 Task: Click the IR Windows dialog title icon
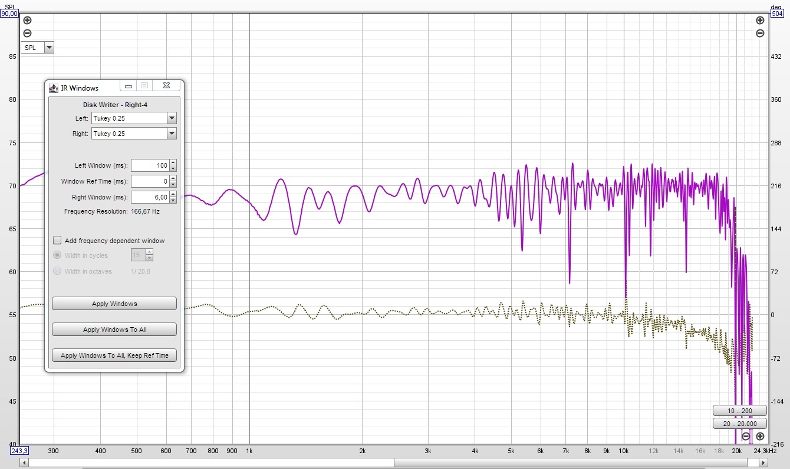(54, 88)
